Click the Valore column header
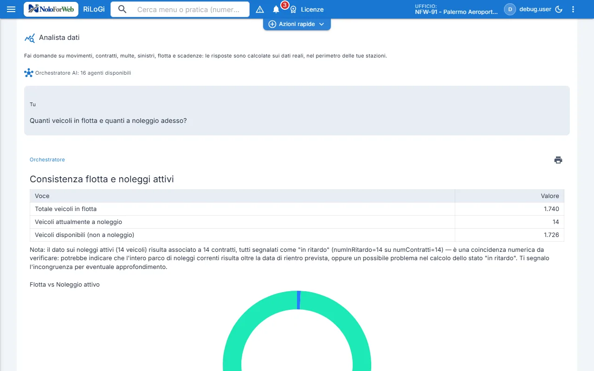594x371 pixels. [x=510, y=196]
